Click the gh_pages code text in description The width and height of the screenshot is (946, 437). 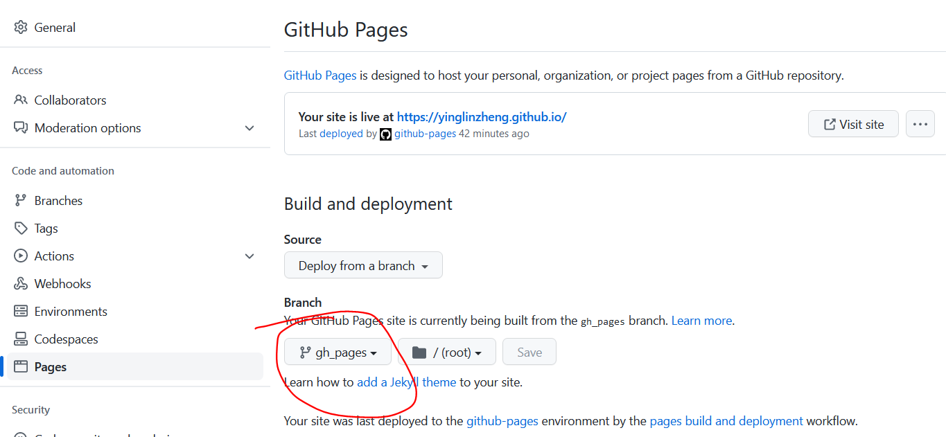[x=603, y=321]
